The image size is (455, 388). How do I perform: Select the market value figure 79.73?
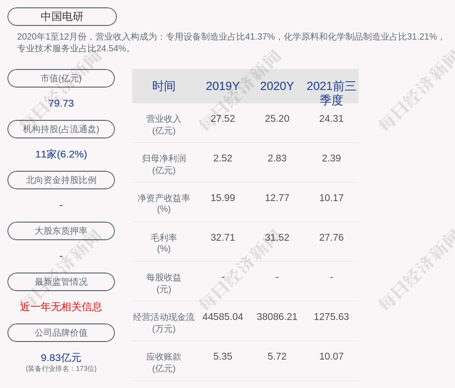click(x=61, y=103)
